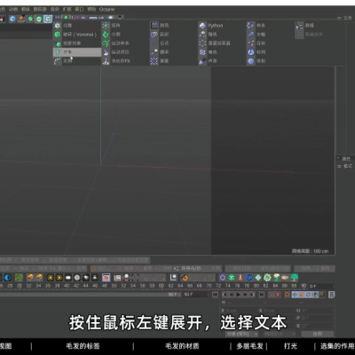Image resolution: width=355 pixels, height=355 pixels.
Task: Select the 追踪对象 tracer entry
Action: [x=77, y=43]
